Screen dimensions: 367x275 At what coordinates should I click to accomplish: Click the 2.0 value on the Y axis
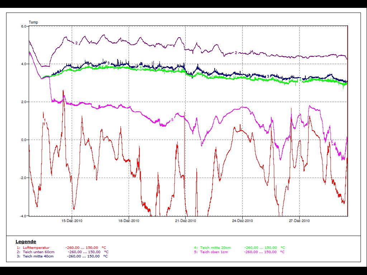(x=24, y=102)
